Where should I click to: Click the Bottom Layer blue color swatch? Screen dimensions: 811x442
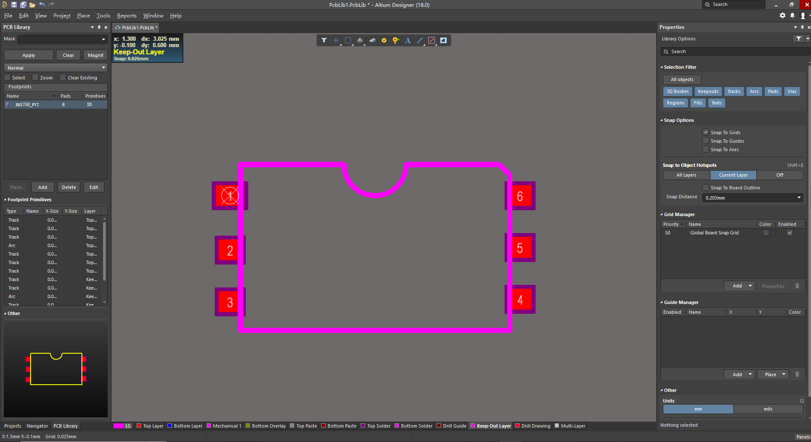click(x=170, y=425)
